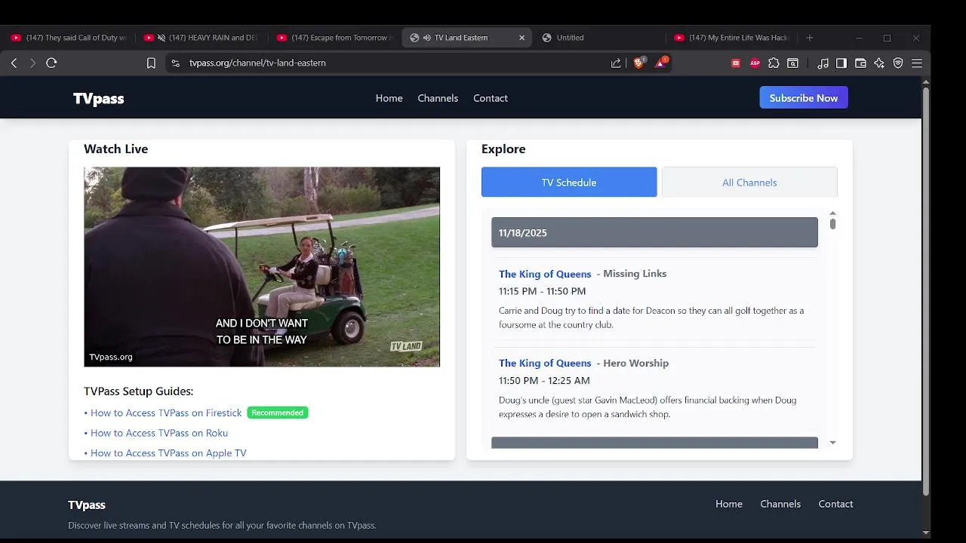The image size is (966, 543).
Task: Open Brave VPN shield icon
Action: tap(898, 63)
